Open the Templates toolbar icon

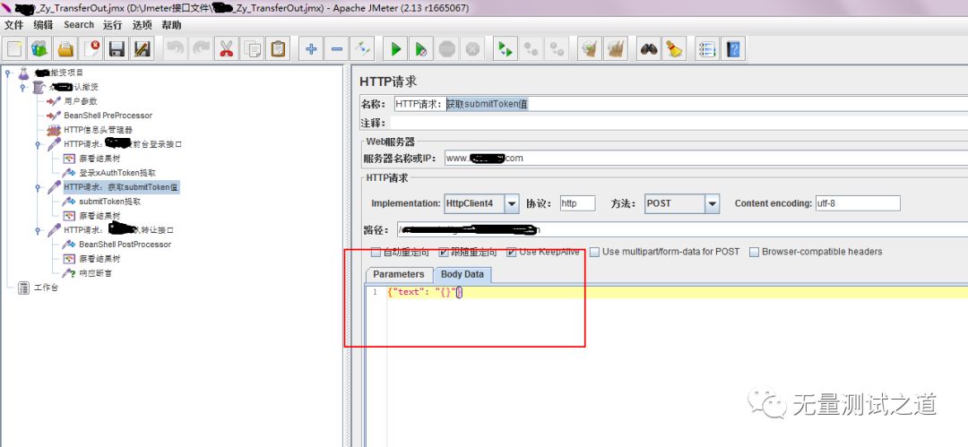(40, 48)
